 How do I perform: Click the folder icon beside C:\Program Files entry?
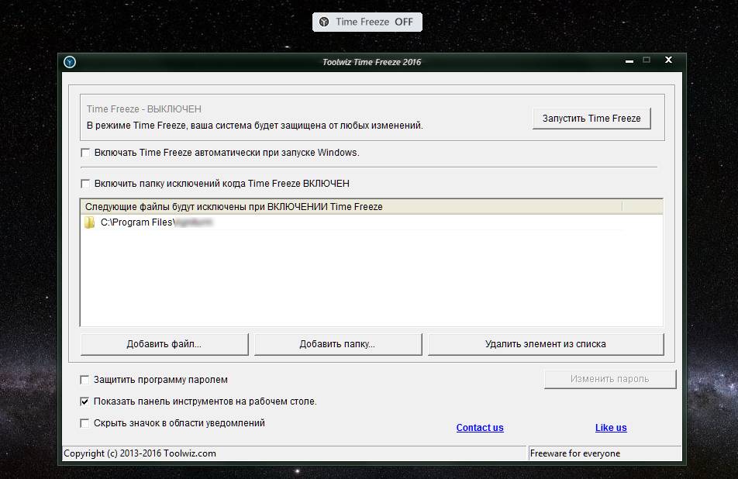click(x=89, y=222)
